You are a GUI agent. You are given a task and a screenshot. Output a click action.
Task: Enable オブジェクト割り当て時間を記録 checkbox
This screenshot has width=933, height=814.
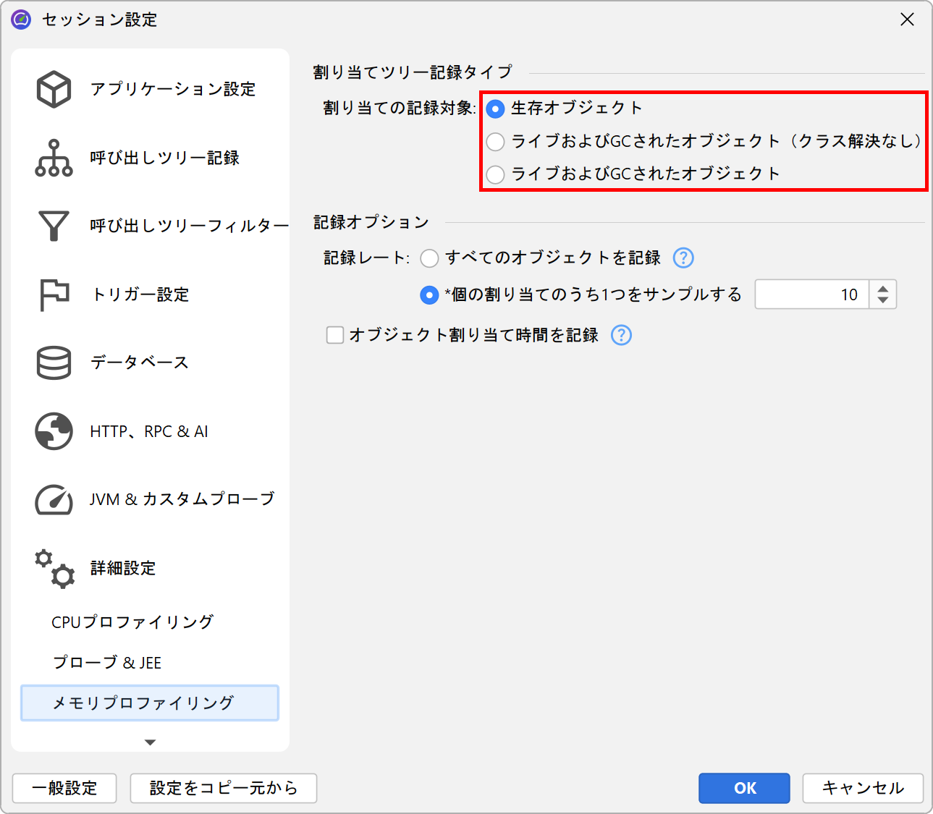coord(335,335)
